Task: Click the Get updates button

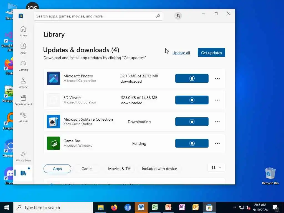Action: click(x=211, y=52)
